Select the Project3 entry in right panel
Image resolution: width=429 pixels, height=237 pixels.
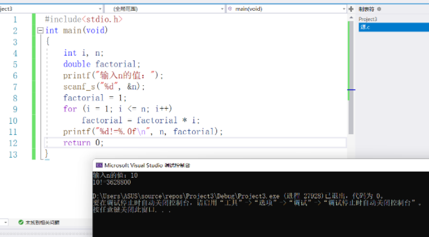[x=368, y=19]
